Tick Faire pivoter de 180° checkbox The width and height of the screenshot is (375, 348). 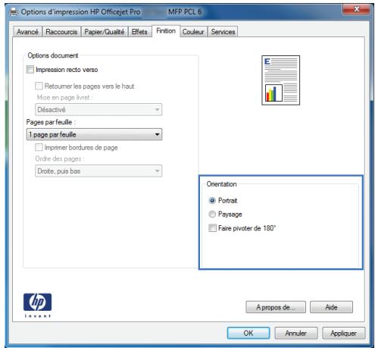(212, 228)
